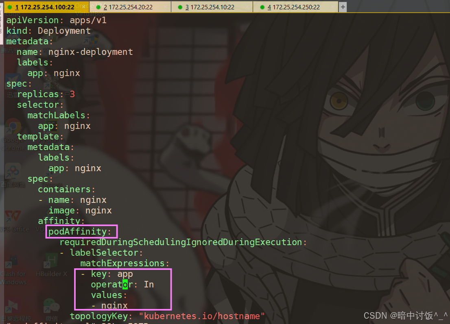Viewport: 450px width, 324px height.
Task: Click the 'operator: In' line
Action: [x=122, y=285]
